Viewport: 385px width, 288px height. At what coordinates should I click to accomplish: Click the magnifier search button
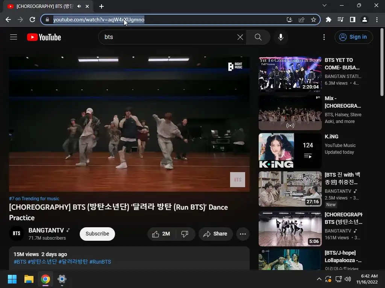click(x=258, y=37)
